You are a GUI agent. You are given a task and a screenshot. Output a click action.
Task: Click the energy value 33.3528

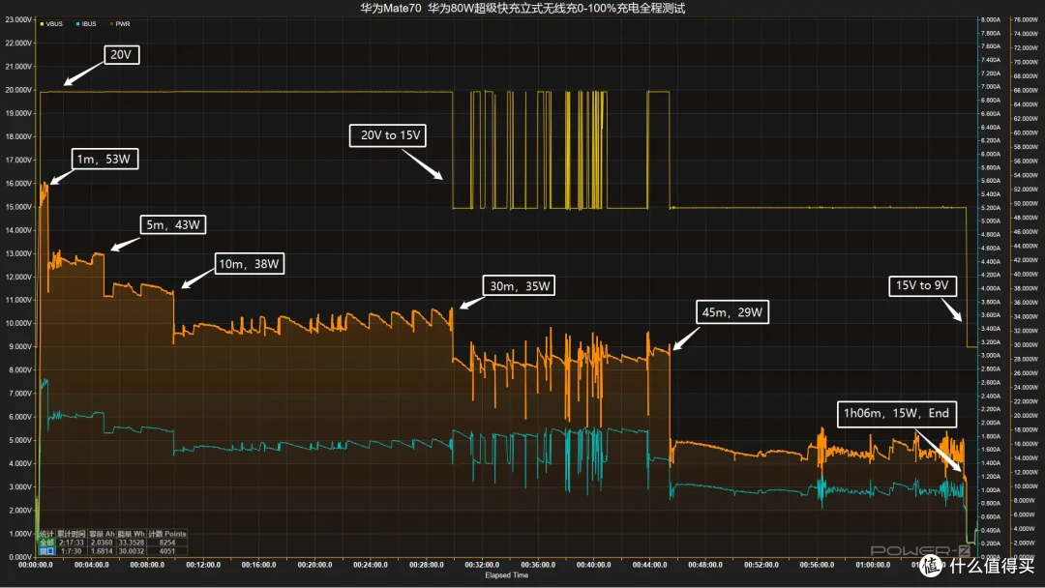tap(132, 542)
